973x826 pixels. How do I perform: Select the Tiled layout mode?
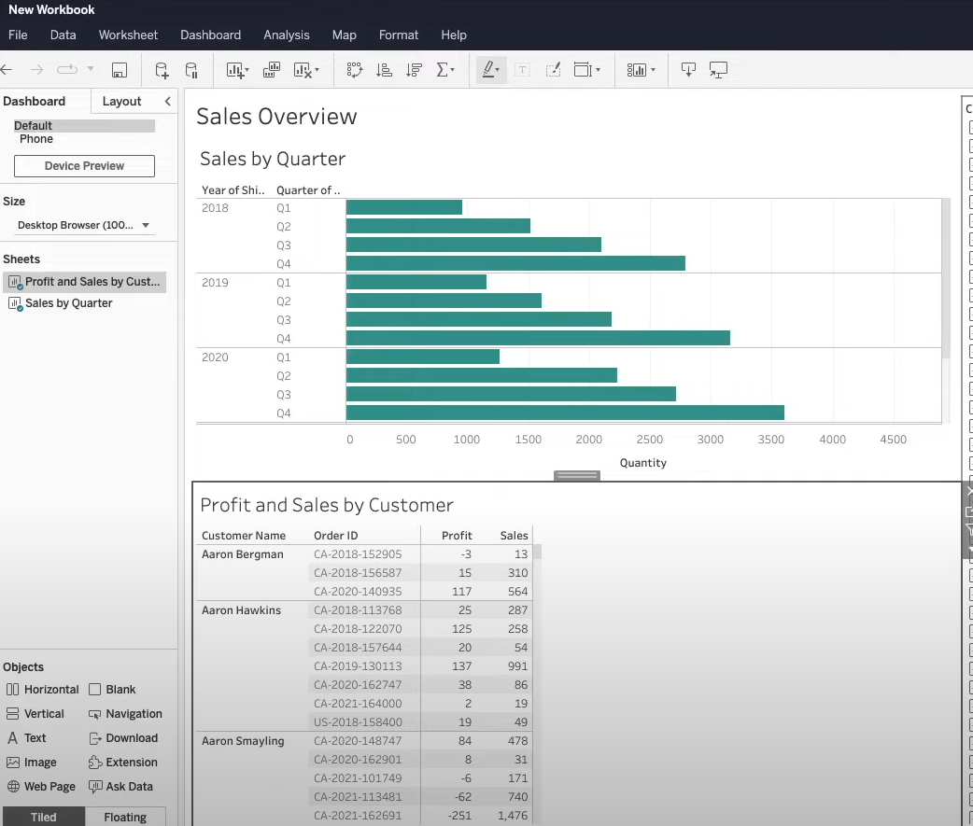[43, 817]
